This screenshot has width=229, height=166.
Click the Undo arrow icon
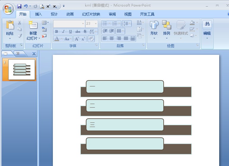(x=26, y=6)
